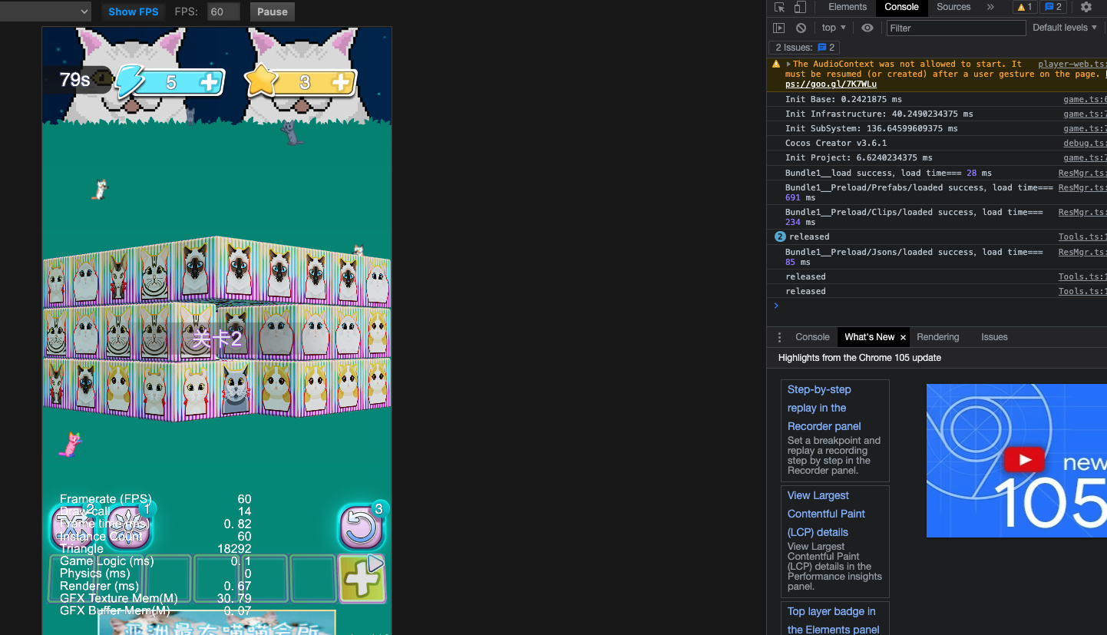Open the ad banner below the game
This screenshot has height=635, width=1107.
tap(217, 623)
